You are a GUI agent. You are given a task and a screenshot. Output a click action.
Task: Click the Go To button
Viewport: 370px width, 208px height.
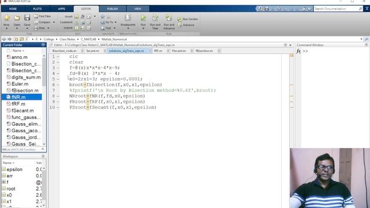(107, 22)
